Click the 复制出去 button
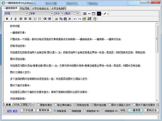Screen dimensions: 162x121 151,110
